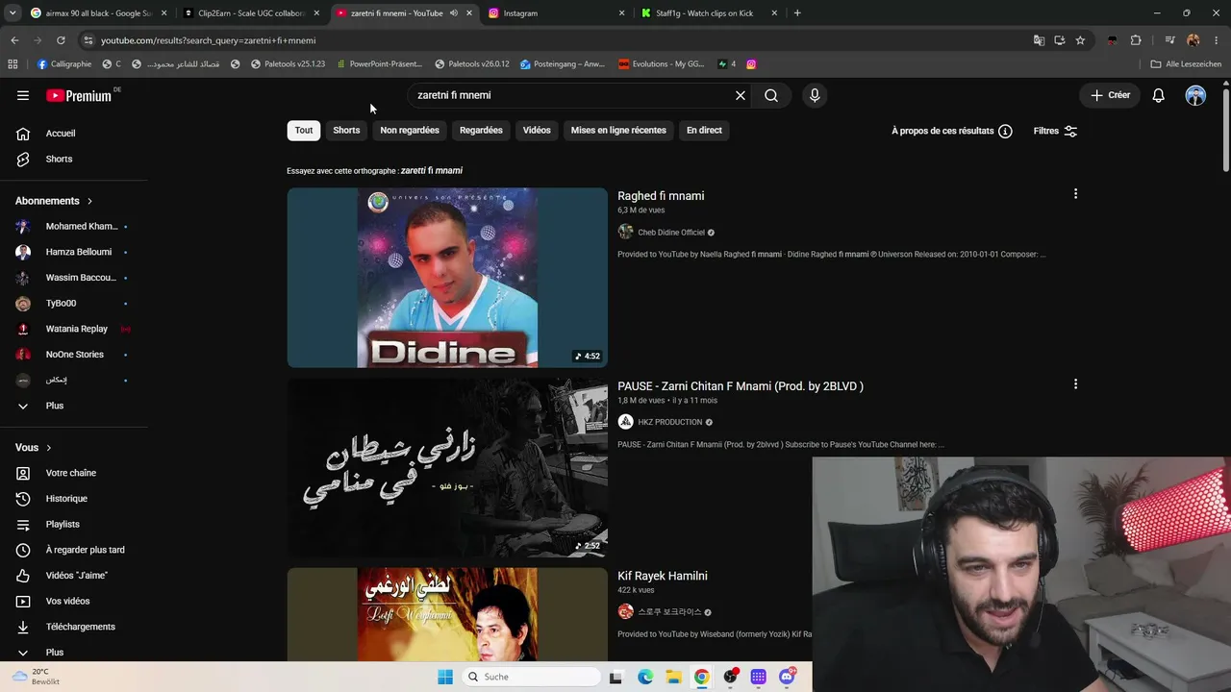Close the Staff1g Kick tab

click(x=774, y=13)
